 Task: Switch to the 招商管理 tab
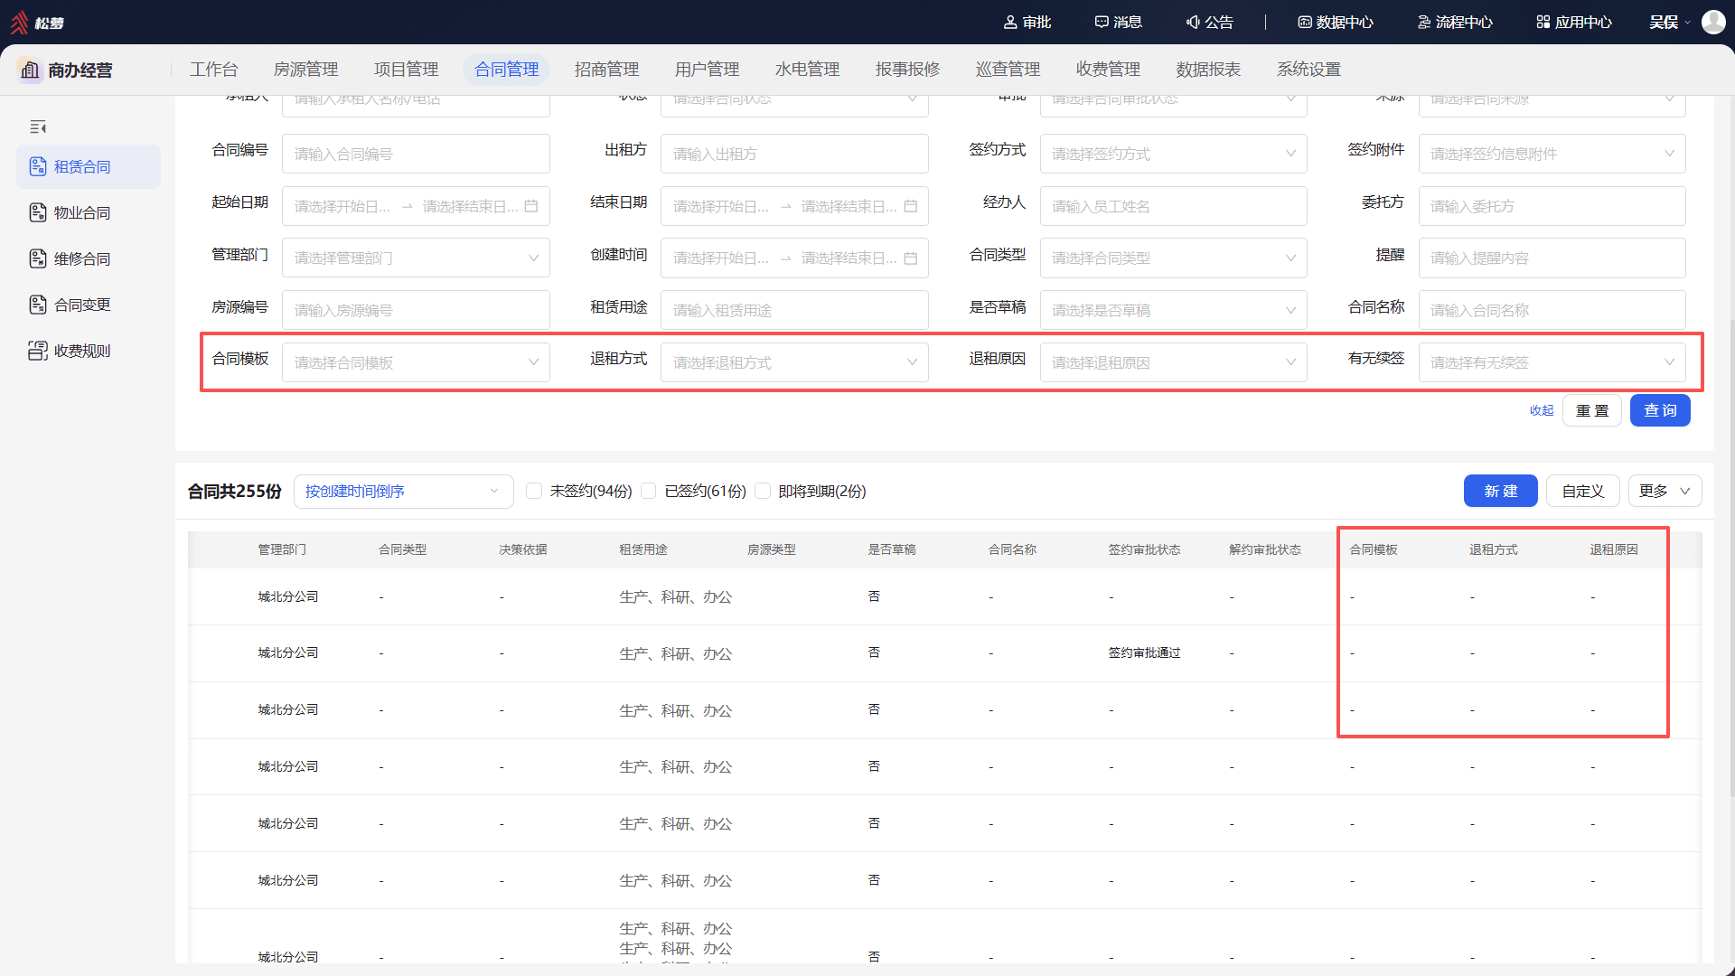606,70
